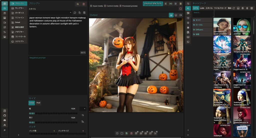This screenshot has width=256, height=138.
Task: Select the ローカル folder filter
Action: [202, 25]
